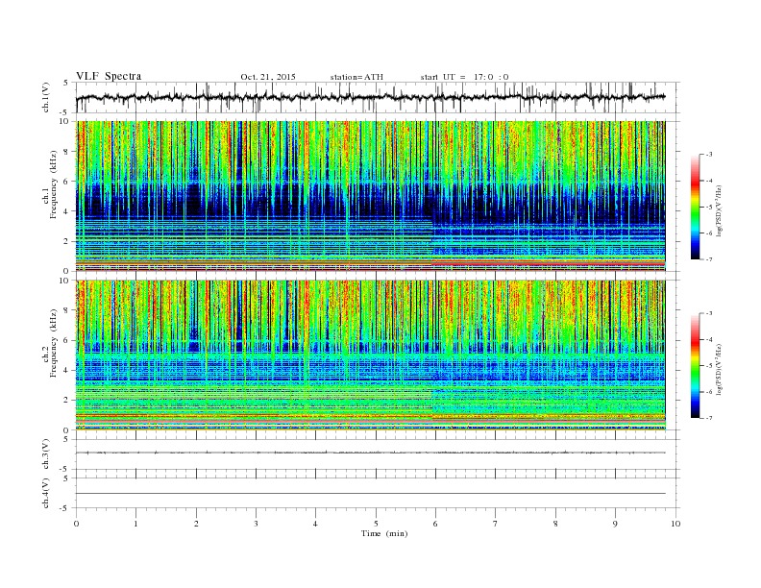Click the ch.1 spectrogram "8" kHz tick label

pos(66,152)
